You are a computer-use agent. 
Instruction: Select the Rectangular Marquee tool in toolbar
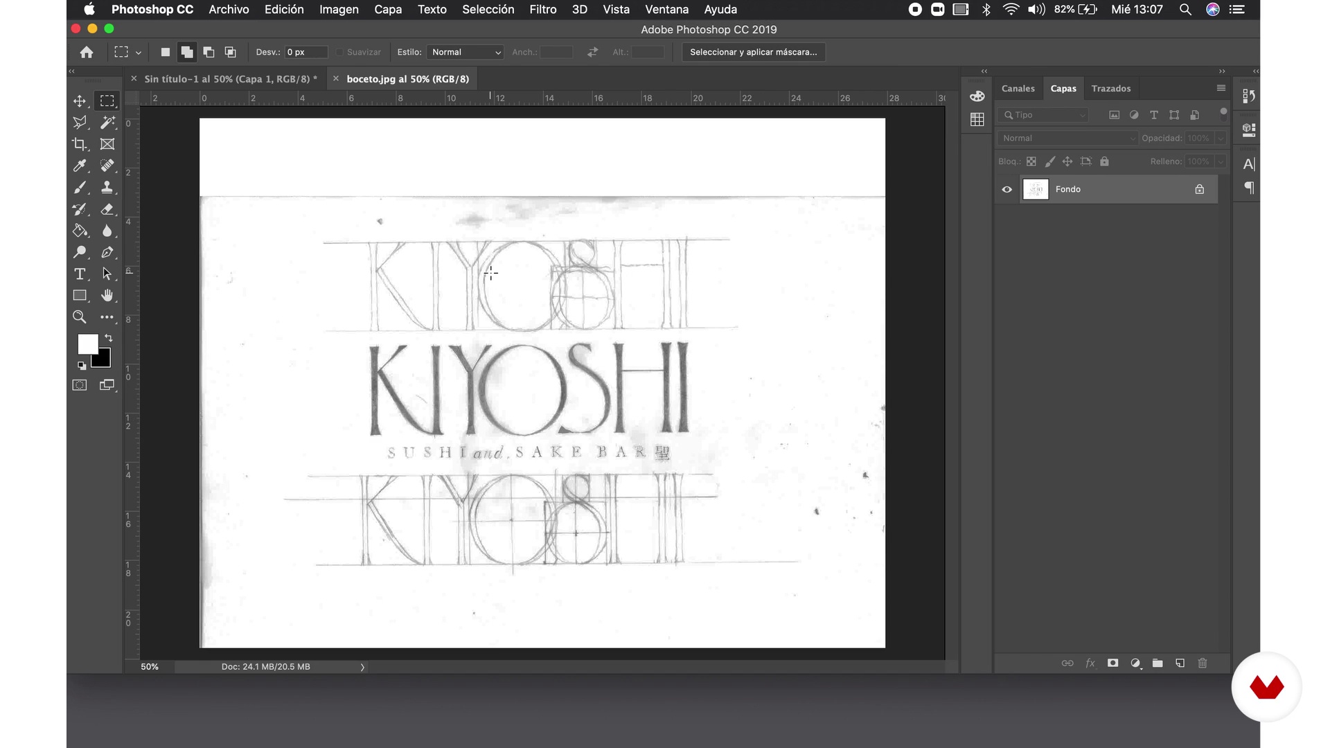coord(107,101)
